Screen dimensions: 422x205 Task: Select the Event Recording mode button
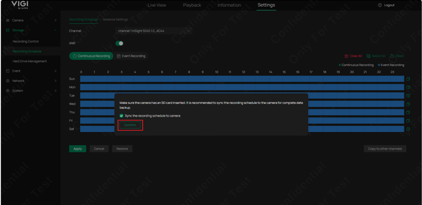[131, 56]
